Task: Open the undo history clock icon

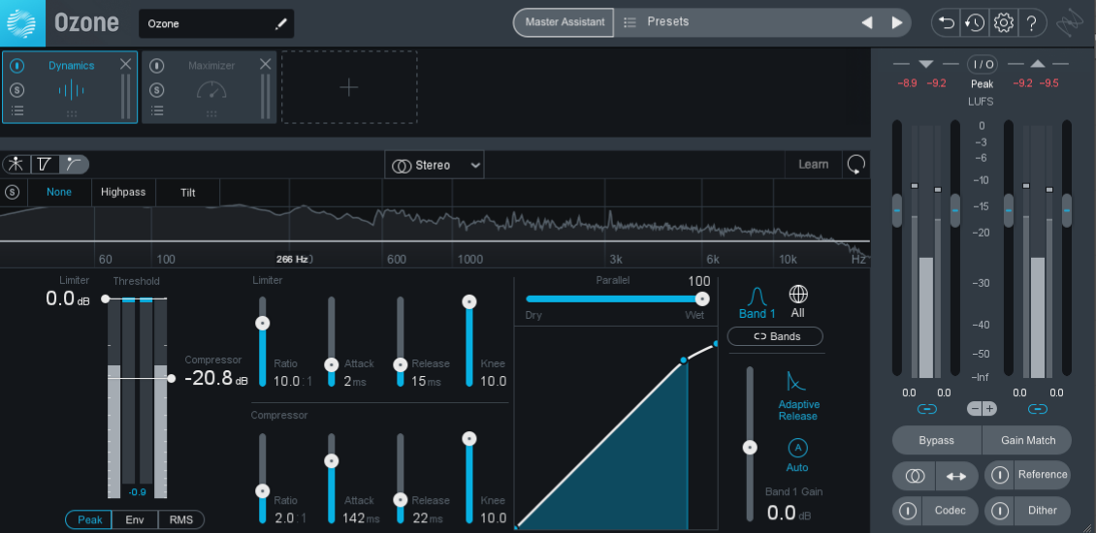Action: [x=975, y=23]
